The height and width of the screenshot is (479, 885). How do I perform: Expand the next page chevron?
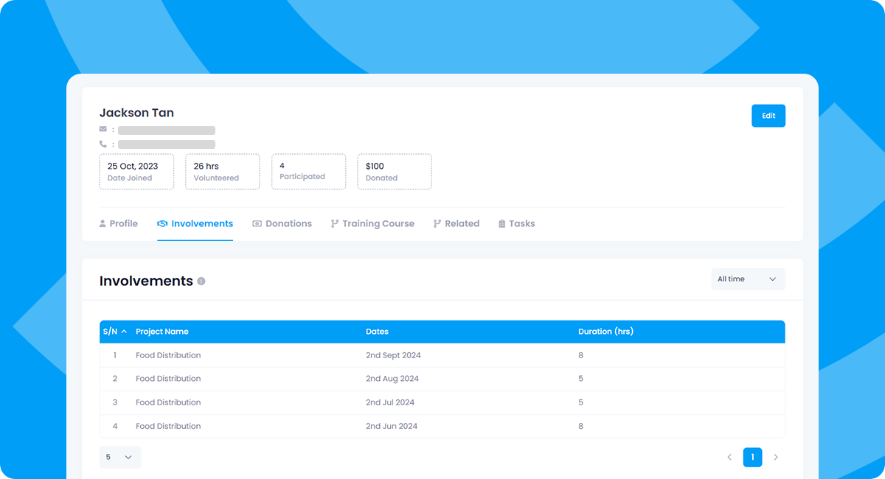point(776,457)
